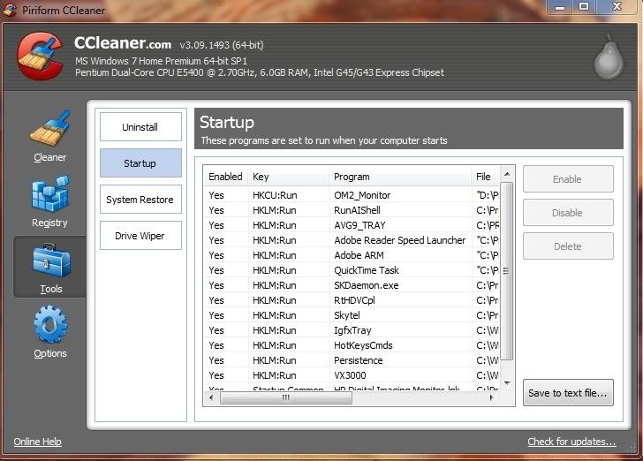Select Adobe Reader Speed Launcher entry

pos(352,240)
